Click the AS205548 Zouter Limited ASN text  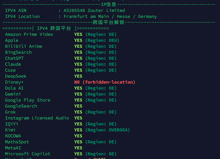coord(94,10)
